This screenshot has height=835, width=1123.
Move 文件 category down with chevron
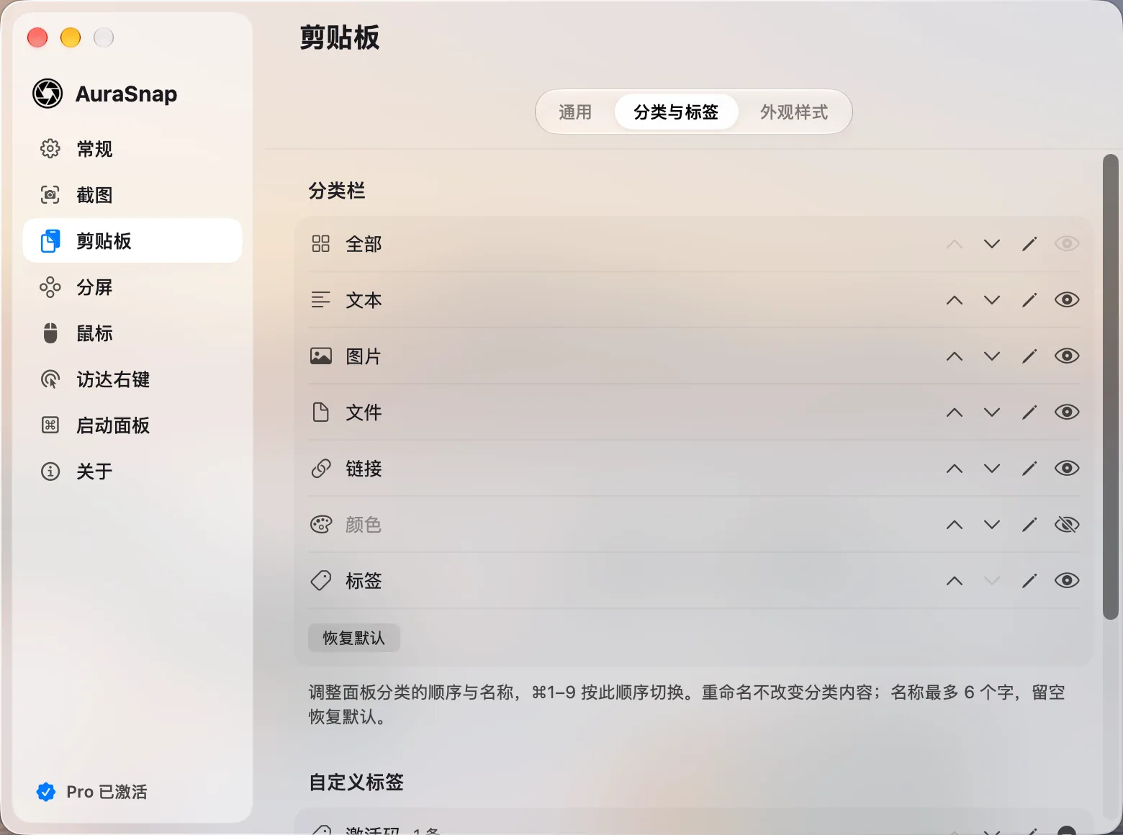click(x=992, y=412)
